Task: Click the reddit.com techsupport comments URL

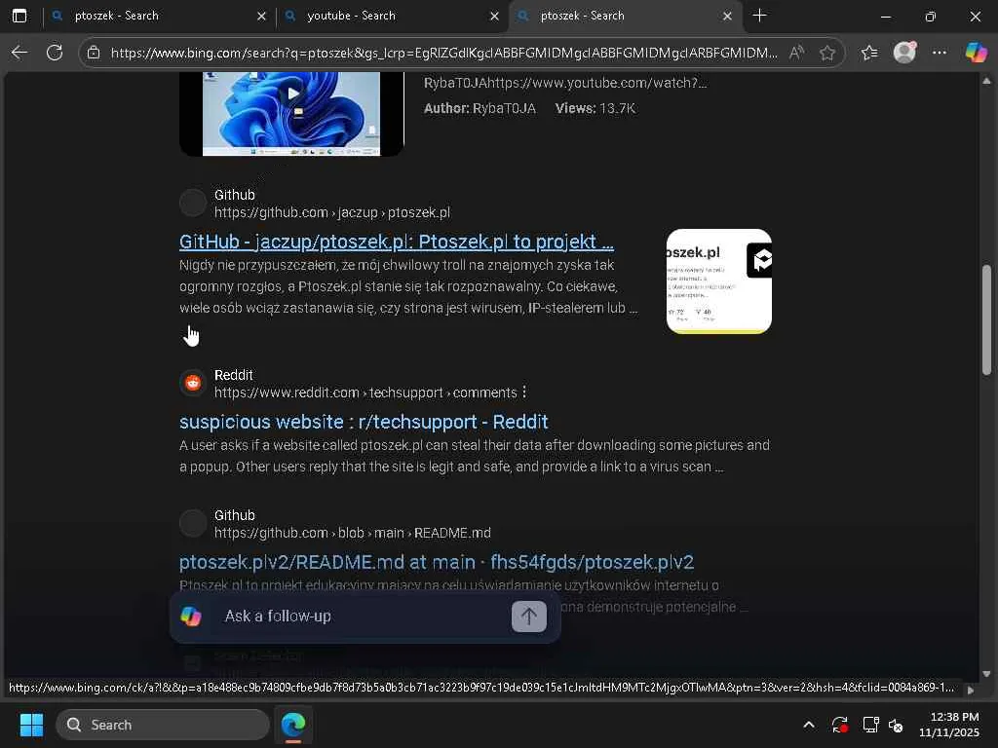Action: pyautogui.click(x=365, y=393)
